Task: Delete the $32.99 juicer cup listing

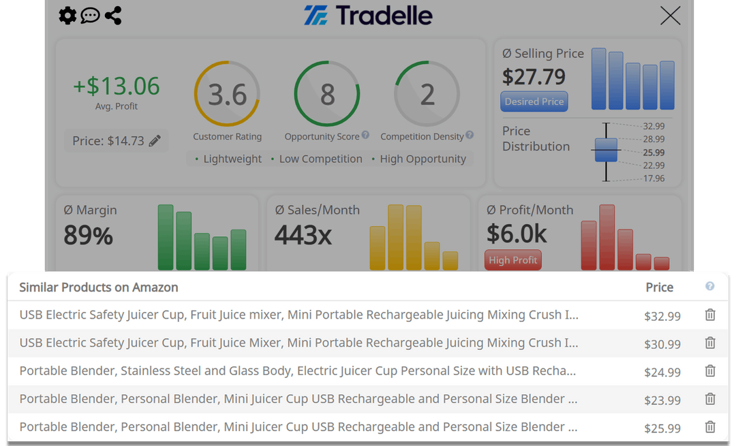Action: click(x=709, y=315)
